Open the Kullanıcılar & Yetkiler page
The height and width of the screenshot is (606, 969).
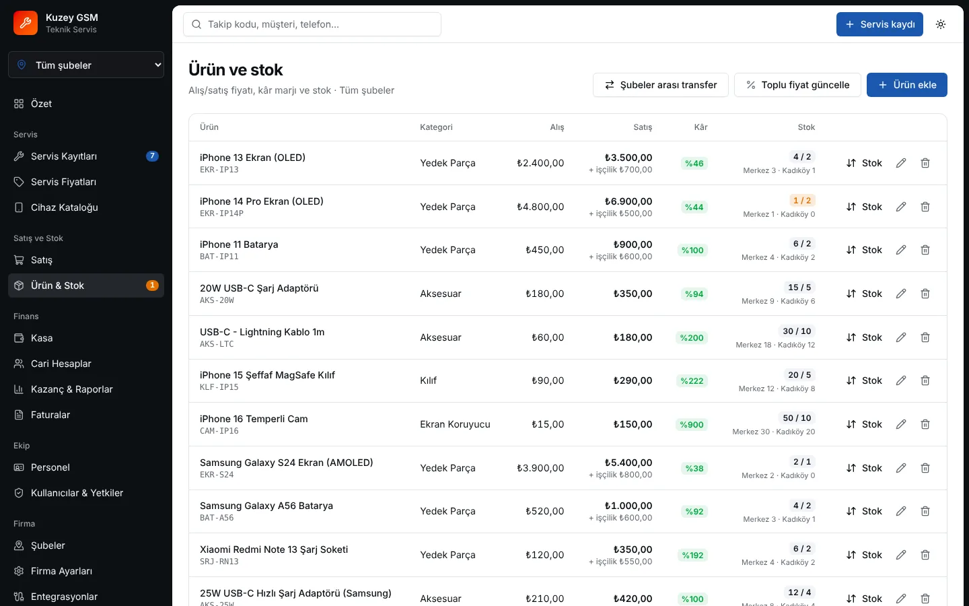86,493
